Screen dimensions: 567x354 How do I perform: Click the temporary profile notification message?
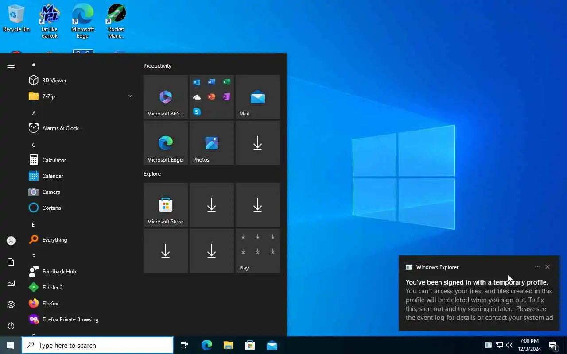(x=479, y=300)
